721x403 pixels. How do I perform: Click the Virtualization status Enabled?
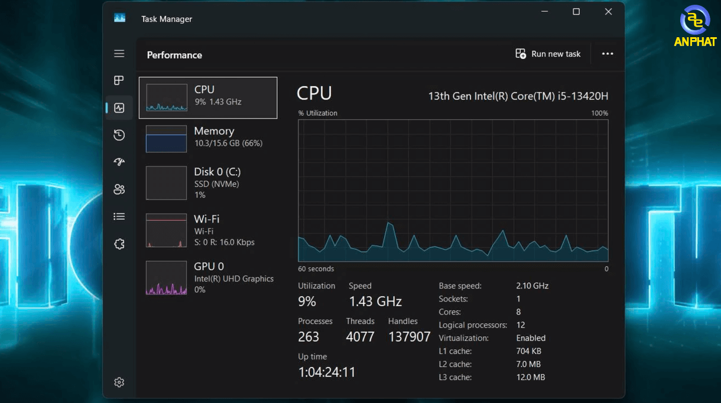pyautogui.click(x=531, y=338)
